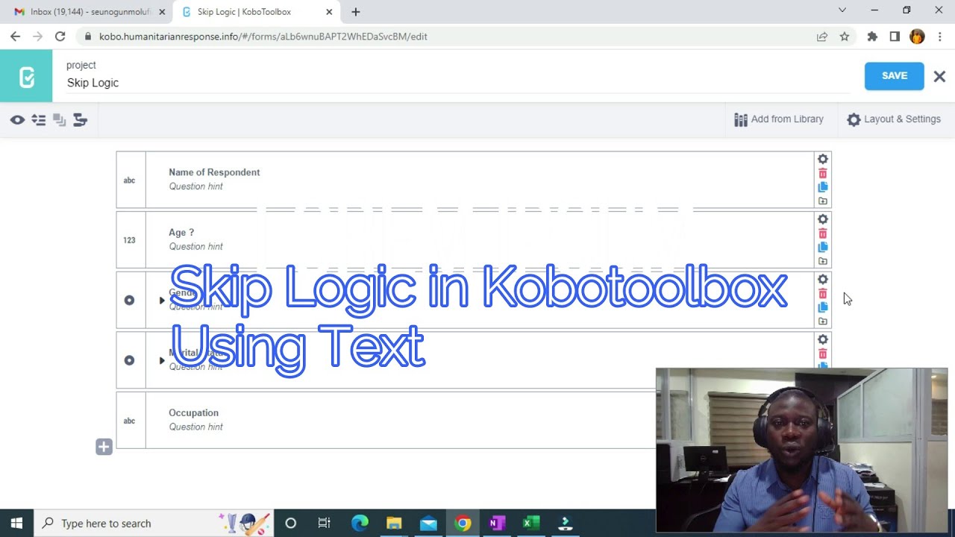Expand the Marital Status question choices
The width and height of the screenshot is (955, 537).
162,360
